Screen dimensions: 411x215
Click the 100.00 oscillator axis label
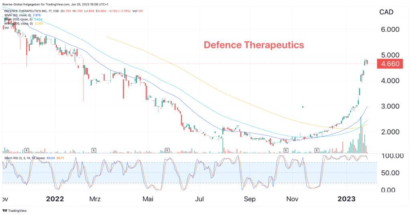[x=392, y=156]
